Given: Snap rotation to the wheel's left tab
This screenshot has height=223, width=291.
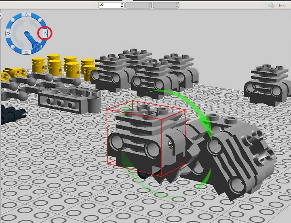Looking at the screenshot, I should pos(8,34).
